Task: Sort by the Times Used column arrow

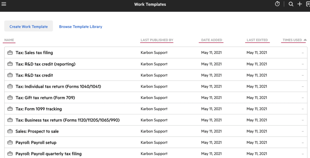Action: click(x=305, y=40)
